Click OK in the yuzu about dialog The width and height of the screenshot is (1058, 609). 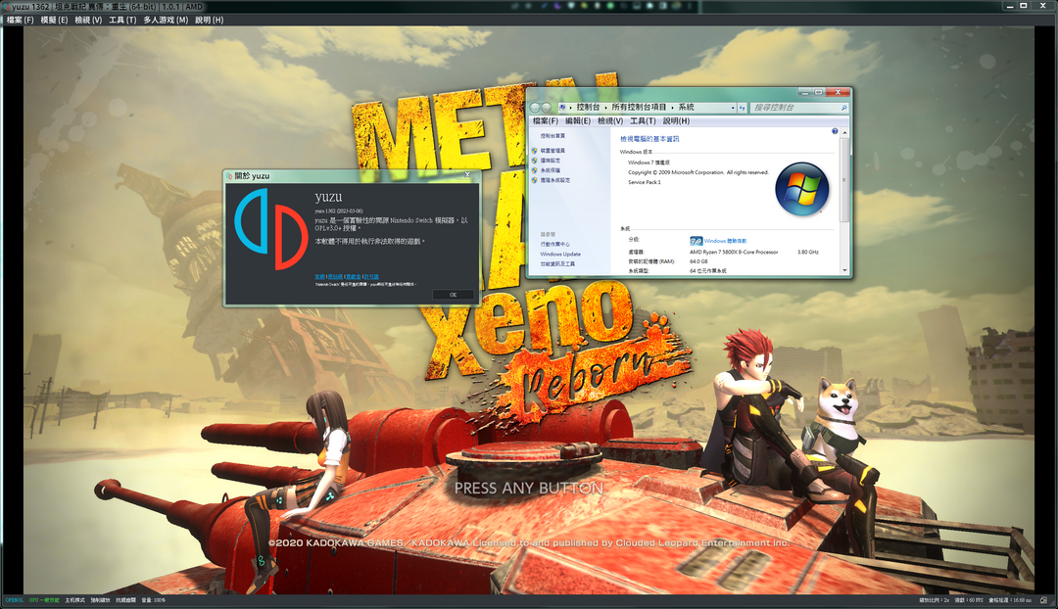(453, 295)
